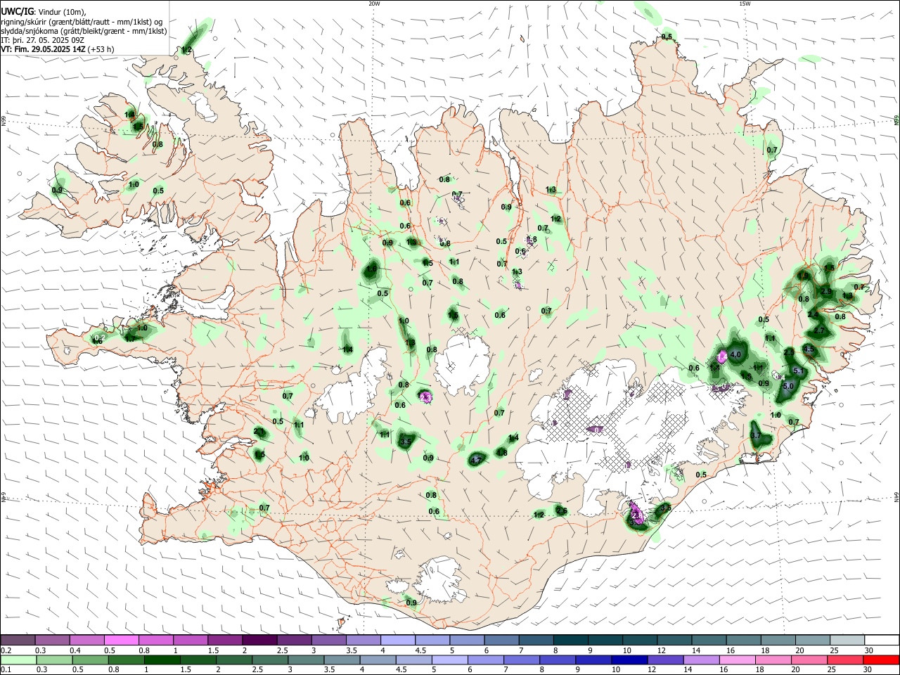
Task: Click the "0.4" label in the top legend row
Action: coord(75,650)
